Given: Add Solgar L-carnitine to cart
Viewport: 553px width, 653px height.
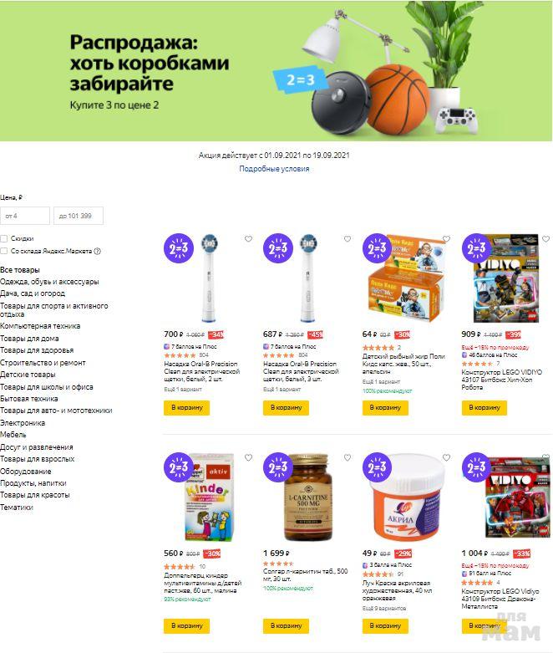Looking at the screenshot, I should [286, 625].
